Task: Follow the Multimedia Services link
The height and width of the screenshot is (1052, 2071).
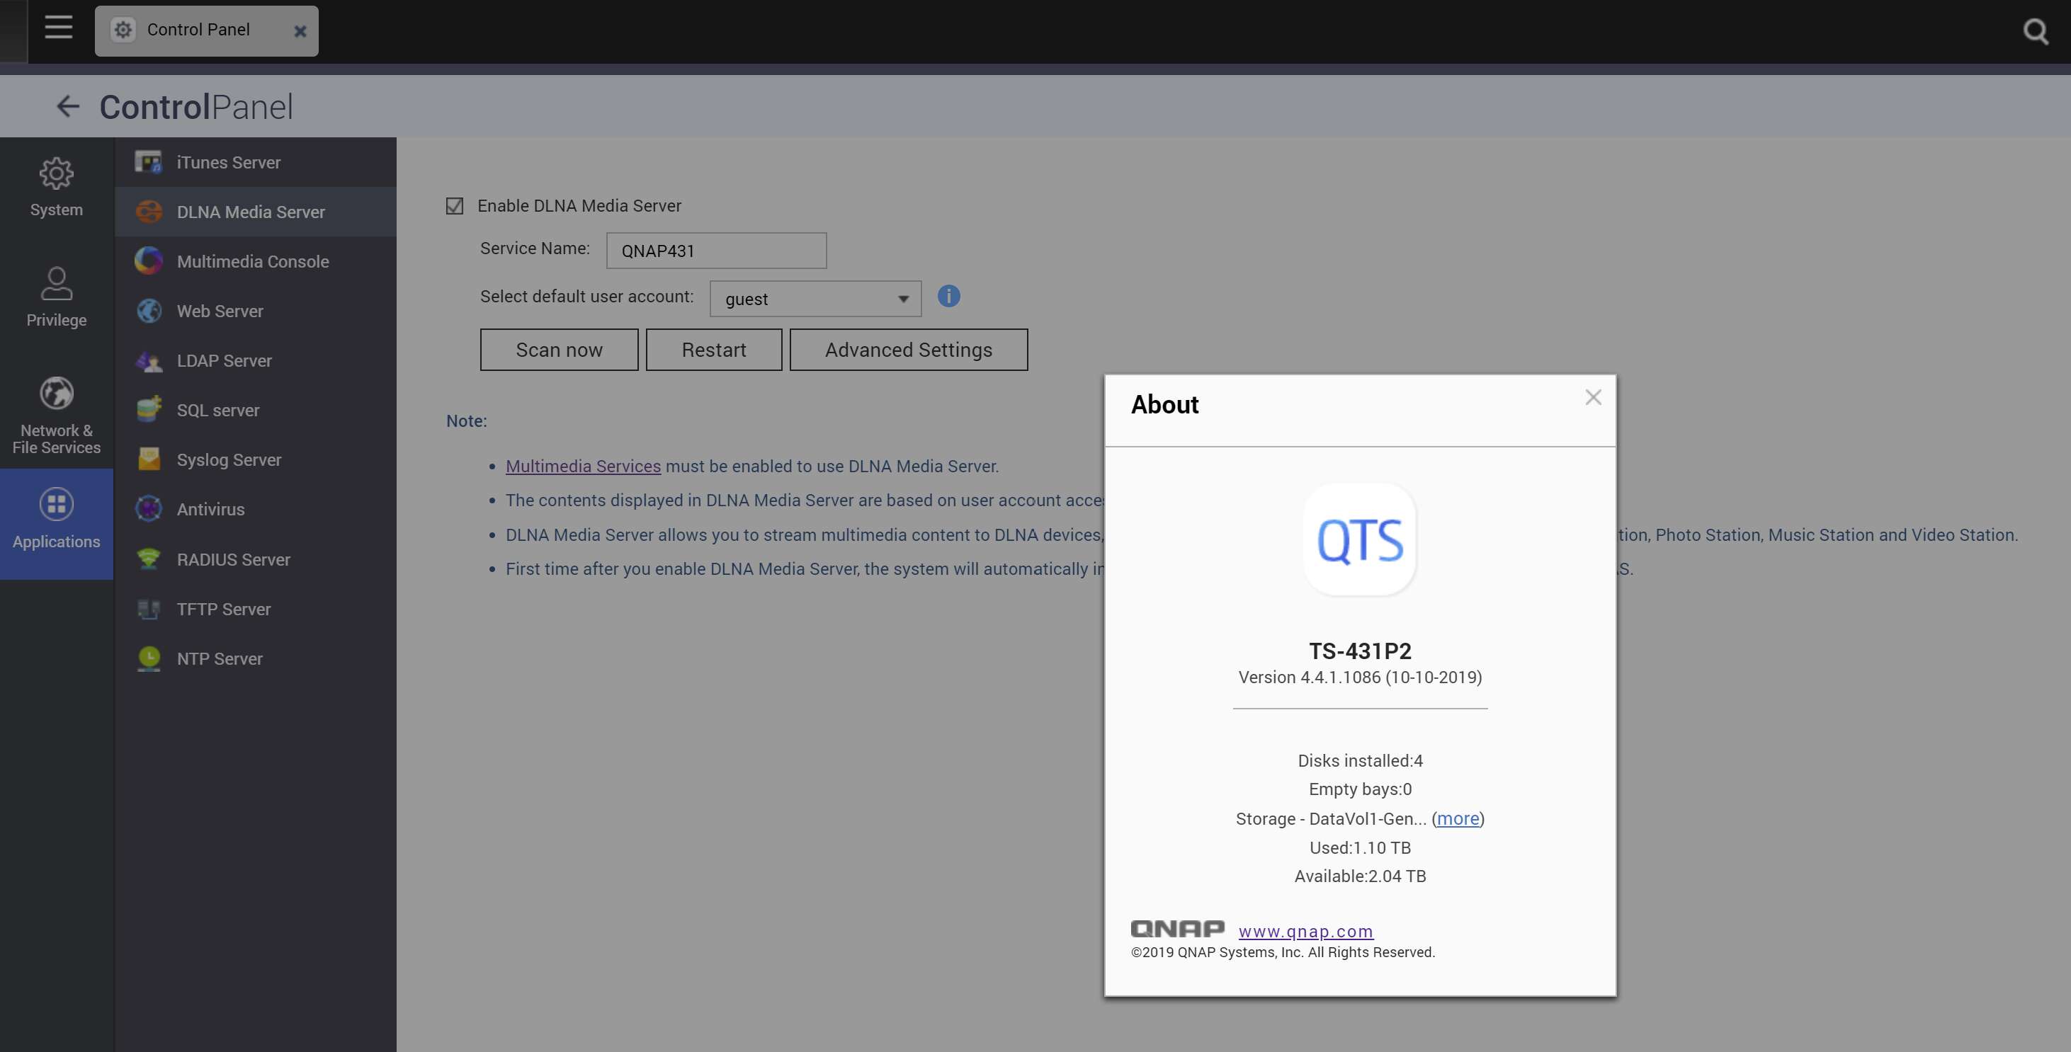Action: click(583, 466)
